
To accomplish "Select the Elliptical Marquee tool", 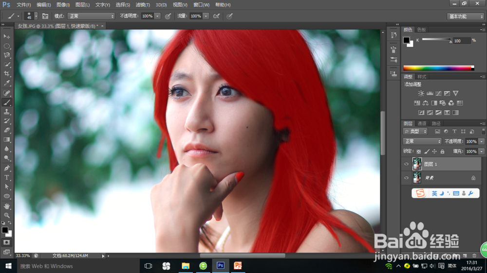I will pos(7,46).
